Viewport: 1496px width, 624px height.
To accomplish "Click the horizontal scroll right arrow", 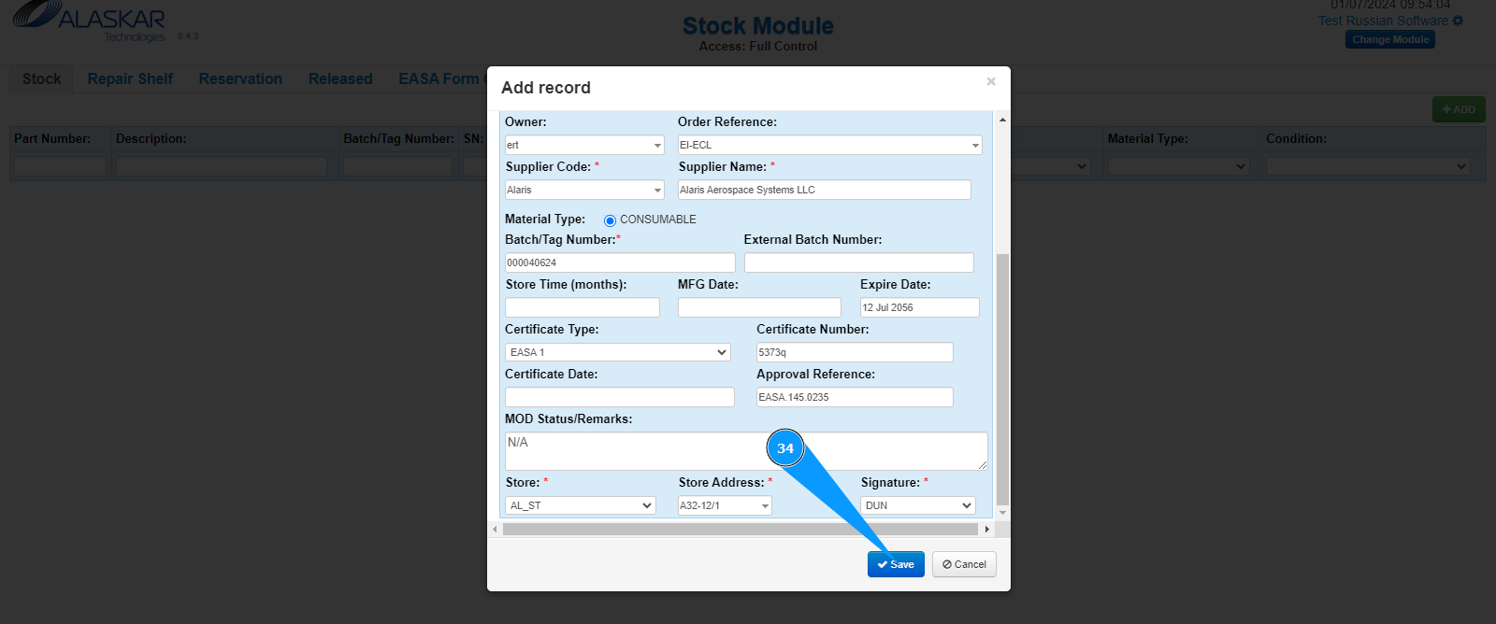I will [986, 529].
